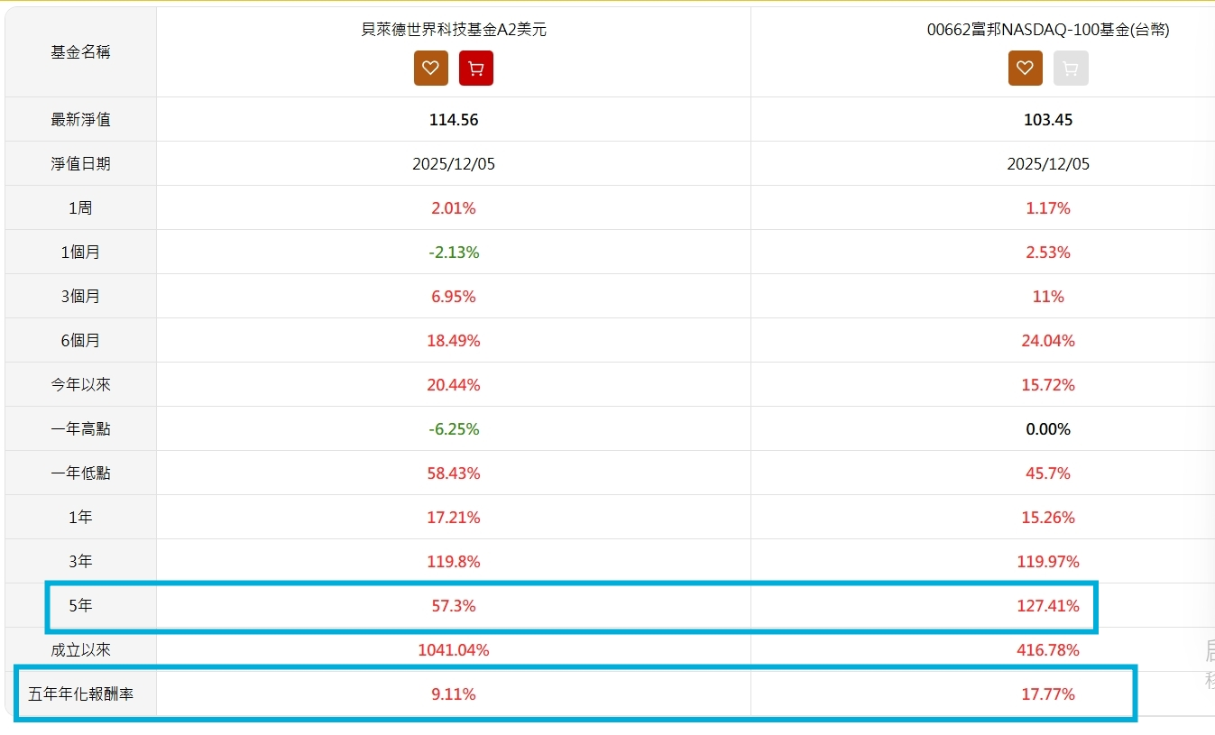
Task: Open the 貝萊德世界科技基金A2美元 fund name link
Action: [x=454, y=30]
